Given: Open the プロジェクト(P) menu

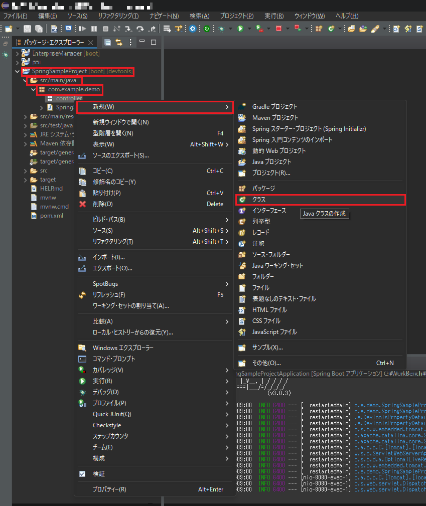Looking at the screenshot, I should pos(237,16).
